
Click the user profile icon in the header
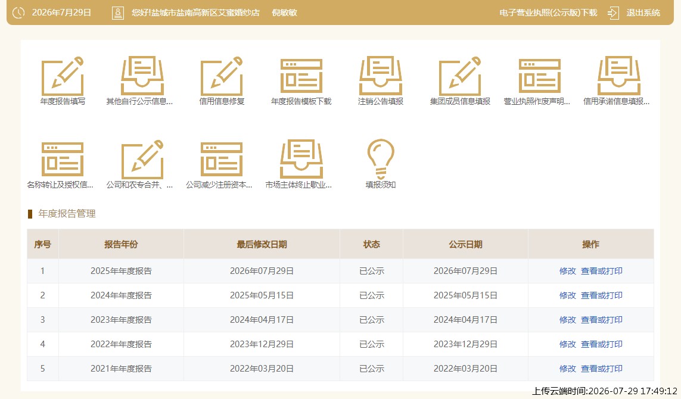point(118,13)
